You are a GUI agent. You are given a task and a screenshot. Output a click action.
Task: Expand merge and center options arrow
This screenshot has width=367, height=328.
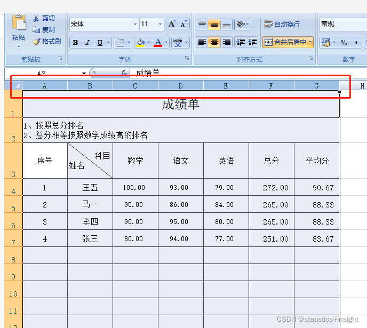(x=310, y=42)
